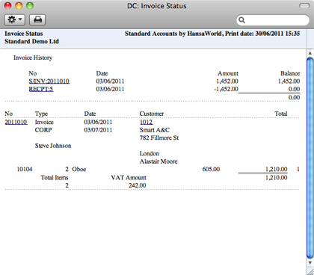Click the printer icon button
Viewport: 314px width, 275px height.
tap(37, 19)
